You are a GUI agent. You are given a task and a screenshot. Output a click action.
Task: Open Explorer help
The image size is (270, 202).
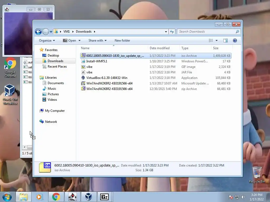pos(235,41)
